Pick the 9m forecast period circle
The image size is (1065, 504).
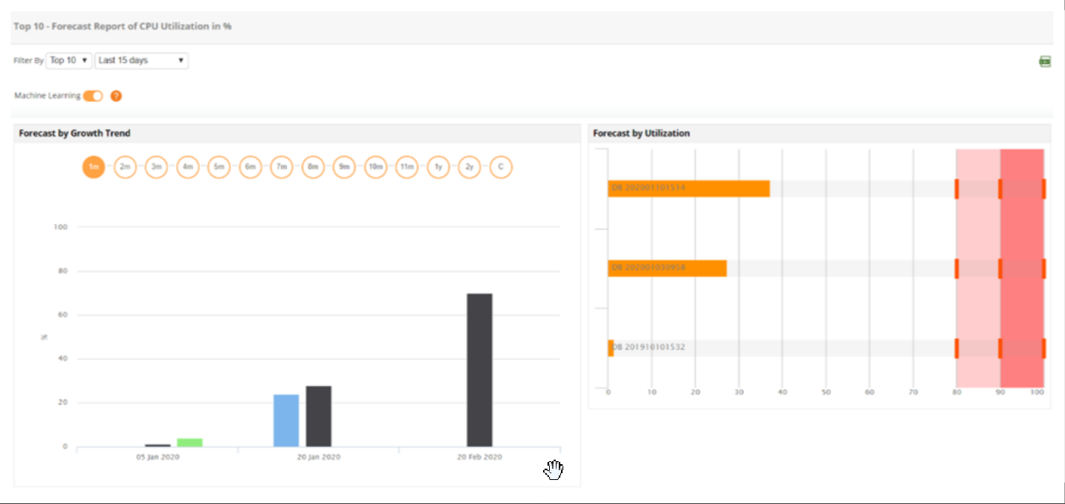[344, 167]
